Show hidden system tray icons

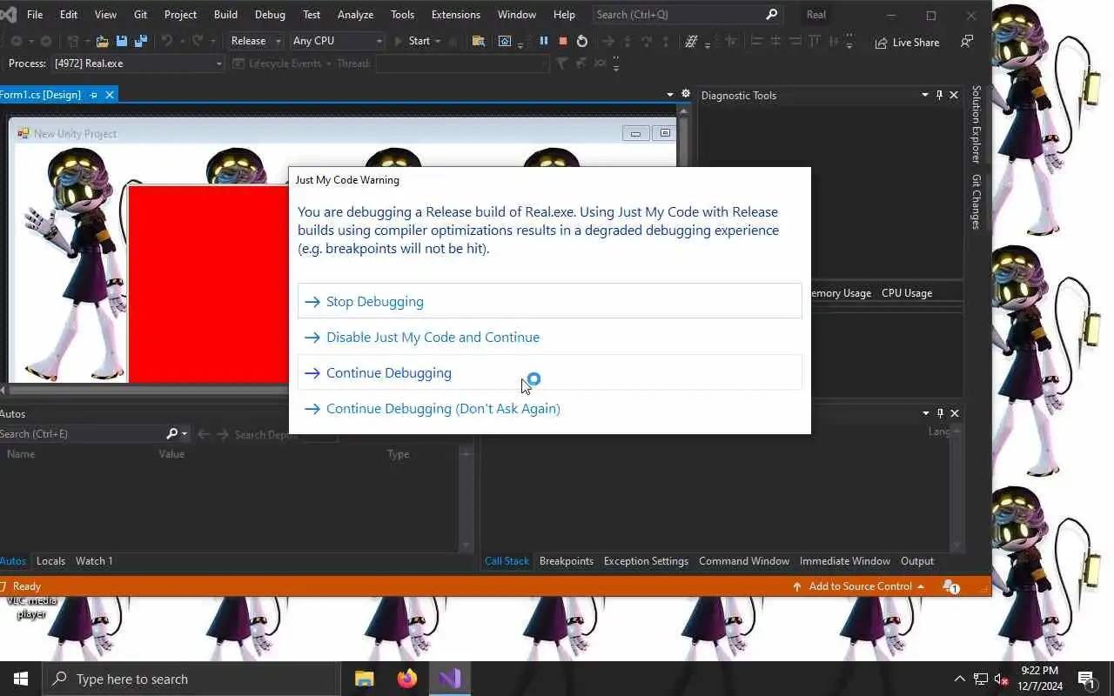click(x=959, y=679)
